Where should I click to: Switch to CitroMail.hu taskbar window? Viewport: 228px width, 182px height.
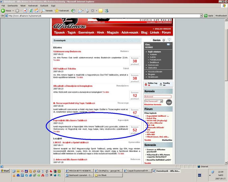108,171
